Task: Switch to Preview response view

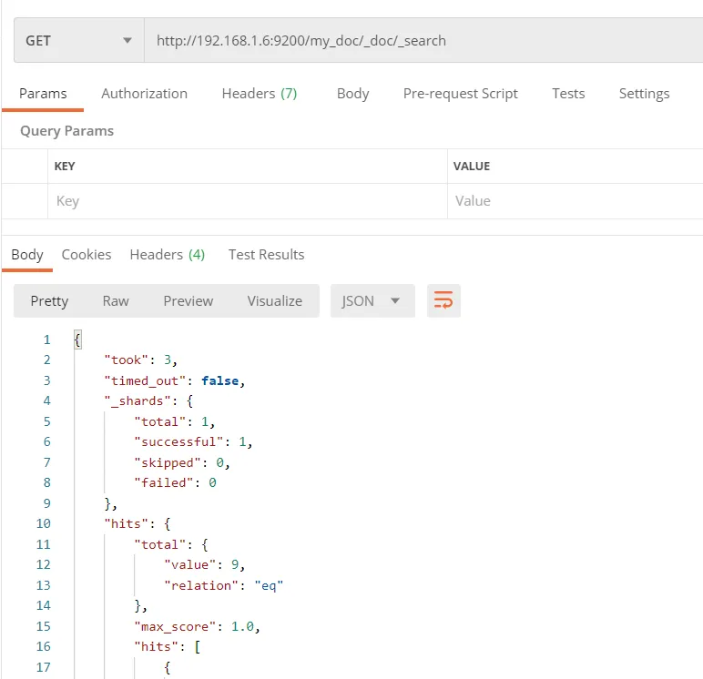Action: click(188, 301)
